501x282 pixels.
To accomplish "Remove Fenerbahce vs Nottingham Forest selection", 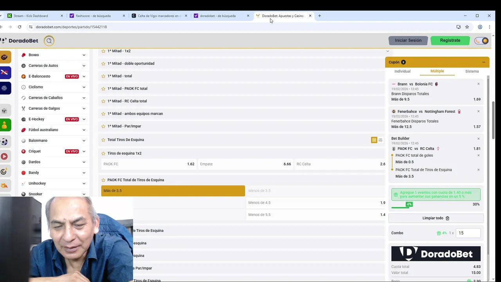I will [x=478, y=111].
